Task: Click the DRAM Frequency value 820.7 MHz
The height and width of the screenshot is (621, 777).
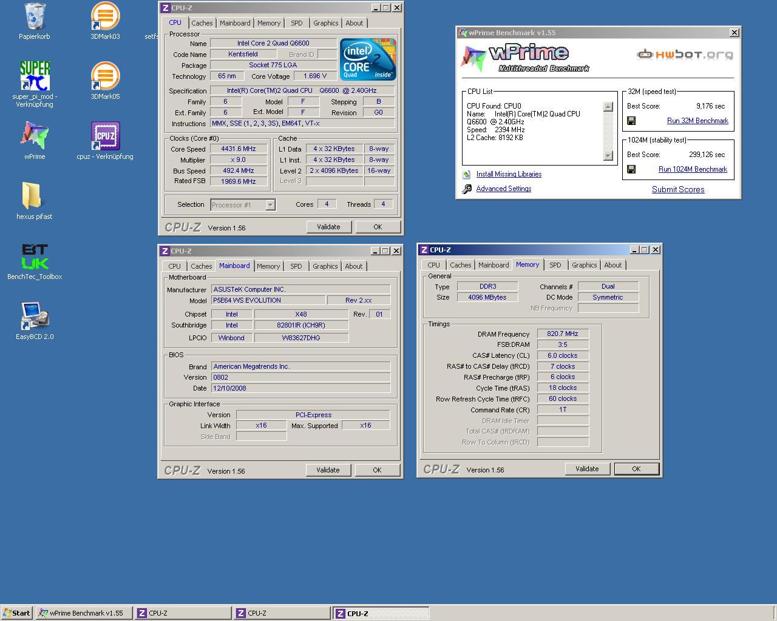Action: click(563, 334)
